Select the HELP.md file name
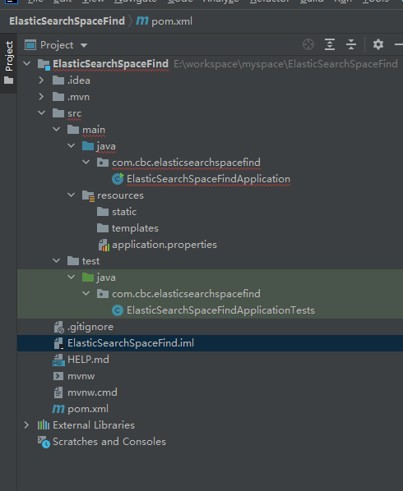Image resolution: width=403 pixels, height=491 pixels. [x=89, y=359]
